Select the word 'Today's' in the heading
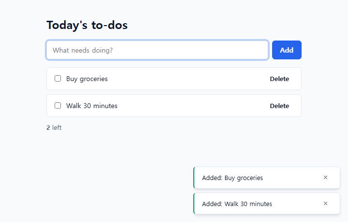The image size is (348, 222). coord(67,25)
